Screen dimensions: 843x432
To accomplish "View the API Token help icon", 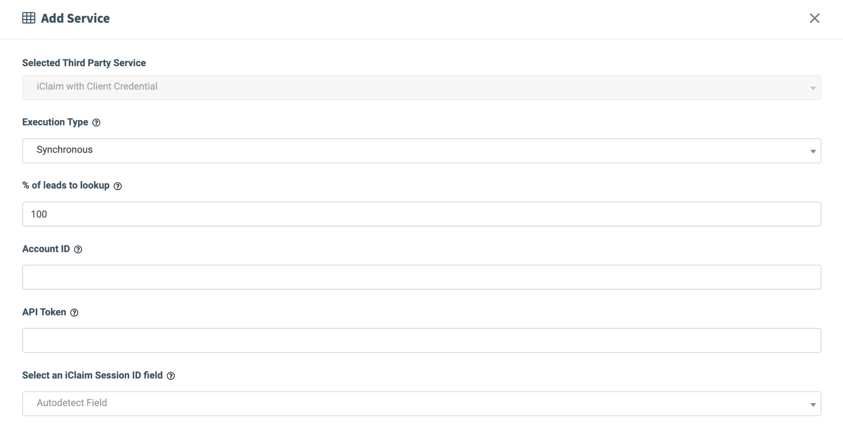I will pos(74,313).
